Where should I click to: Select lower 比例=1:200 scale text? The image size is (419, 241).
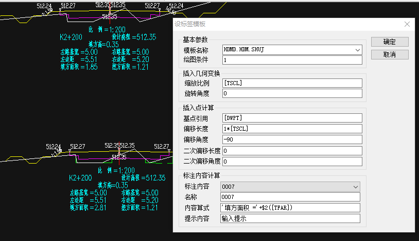[116, 170]
